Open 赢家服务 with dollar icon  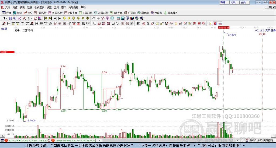171,13
